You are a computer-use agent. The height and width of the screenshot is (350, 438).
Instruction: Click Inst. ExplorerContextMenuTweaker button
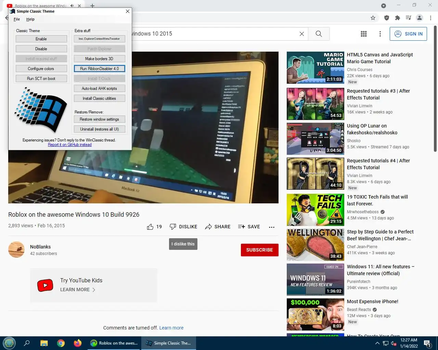pyautogui.click(x=99, y=39)
